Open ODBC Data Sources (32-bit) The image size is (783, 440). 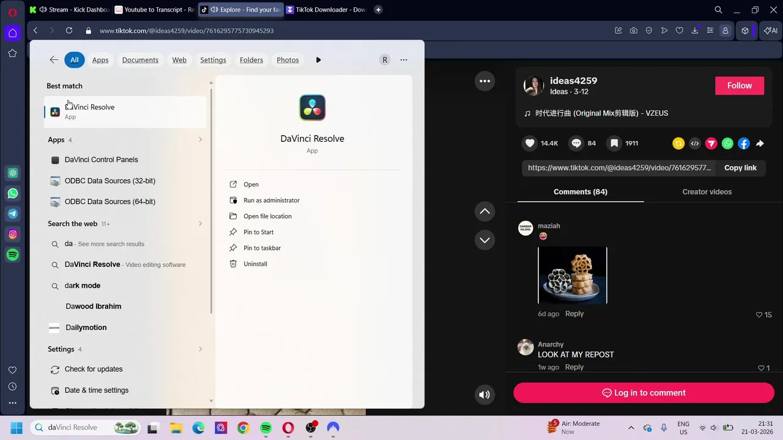[x=125, y=181]
